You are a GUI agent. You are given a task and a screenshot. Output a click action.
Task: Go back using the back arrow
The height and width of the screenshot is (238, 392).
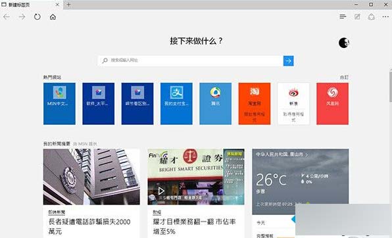coord(7,17)
